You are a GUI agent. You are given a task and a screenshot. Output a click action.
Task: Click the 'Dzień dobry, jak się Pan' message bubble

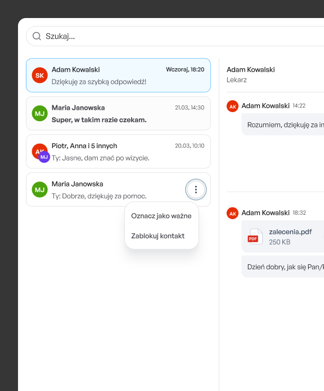click(283, 266)
